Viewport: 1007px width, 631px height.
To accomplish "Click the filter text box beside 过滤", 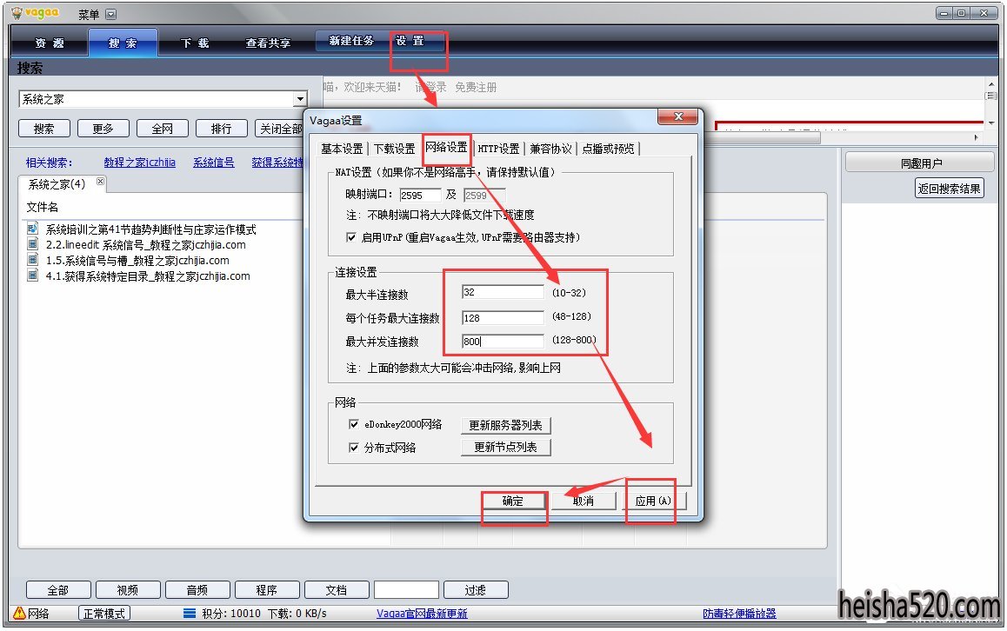I will pos(406,590).
